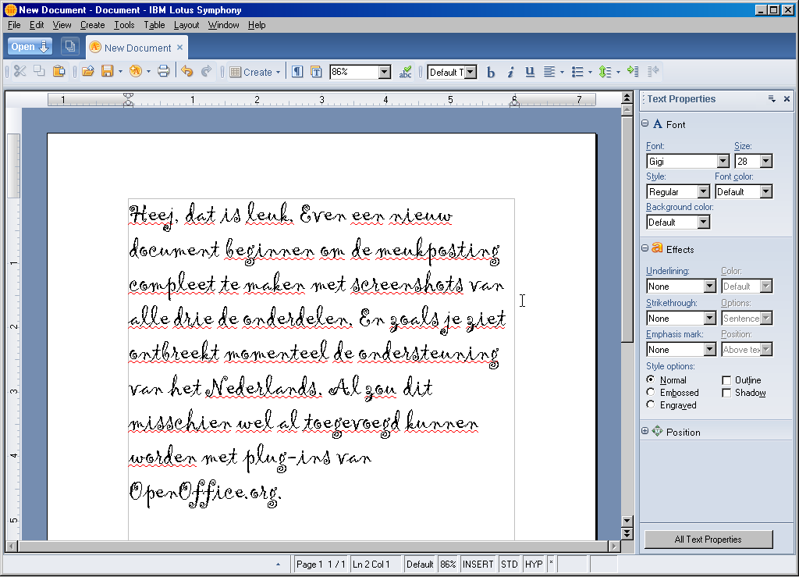Click the Open button
The image size is (799, 577).
coord(30,47)
